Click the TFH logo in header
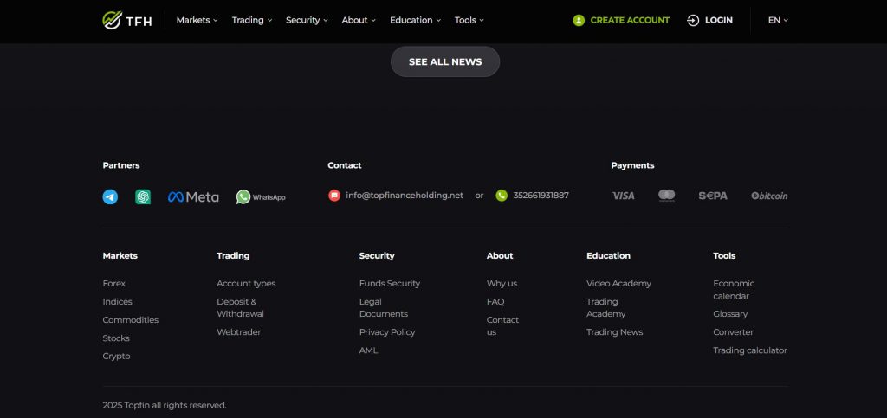The width and height of the screenshot is (887, 418). tap(126, 20)
